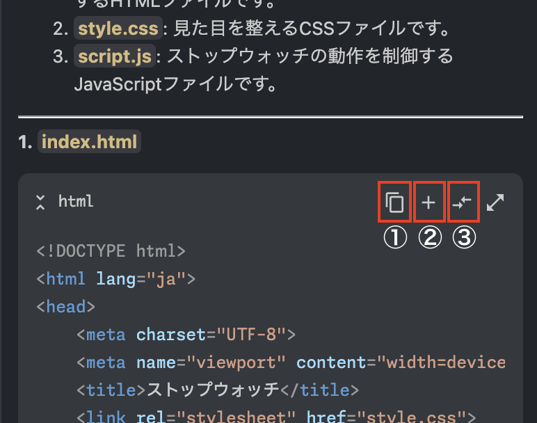Place cursor on the DOCTYPE html line

(111, 251)
